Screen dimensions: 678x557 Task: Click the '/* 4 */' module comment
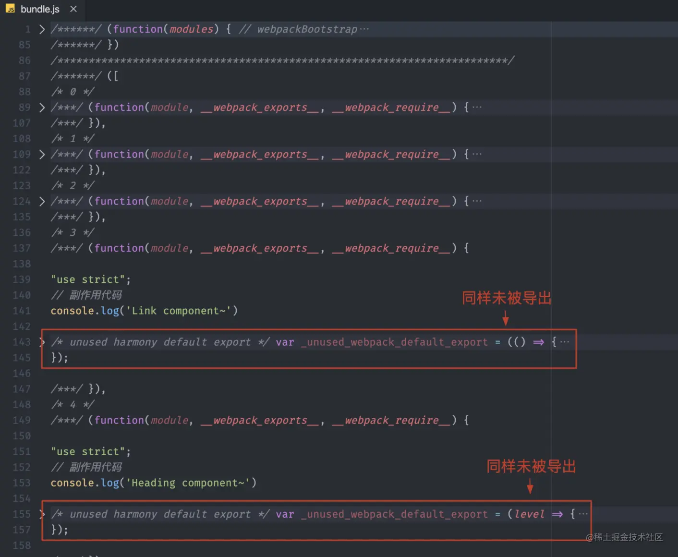click(x=73, y=405)
